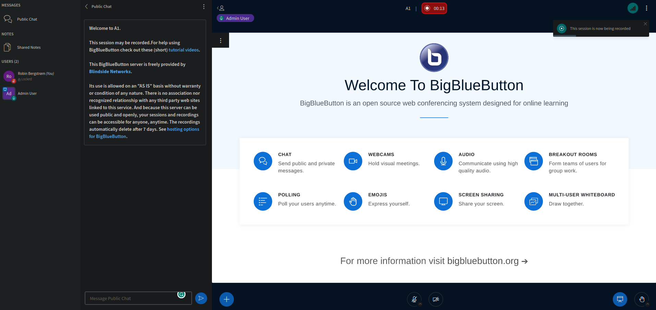Image resolution: width=656 pixels, height=310 pixels.
Task: Click the recording timer 00:13
Action: coord(439,9)
